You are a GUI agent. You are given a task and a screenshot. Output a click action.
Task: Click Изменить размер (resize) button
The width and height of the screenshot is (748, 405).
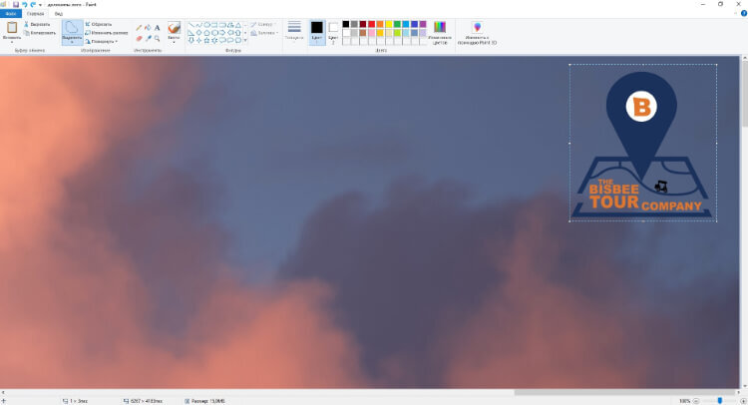107,33
